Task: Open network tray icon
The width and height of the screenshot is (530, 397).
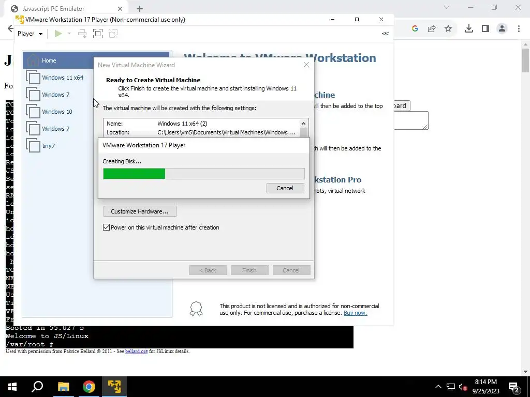Action: point(451,387)
